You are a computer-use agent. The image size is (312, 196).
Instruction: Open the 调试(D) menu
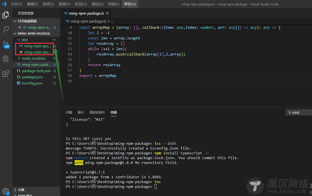click(97, 4)
